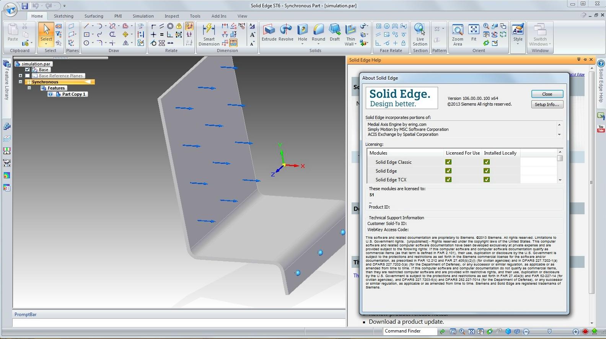Collapse the Synchronous tree node

20,82
